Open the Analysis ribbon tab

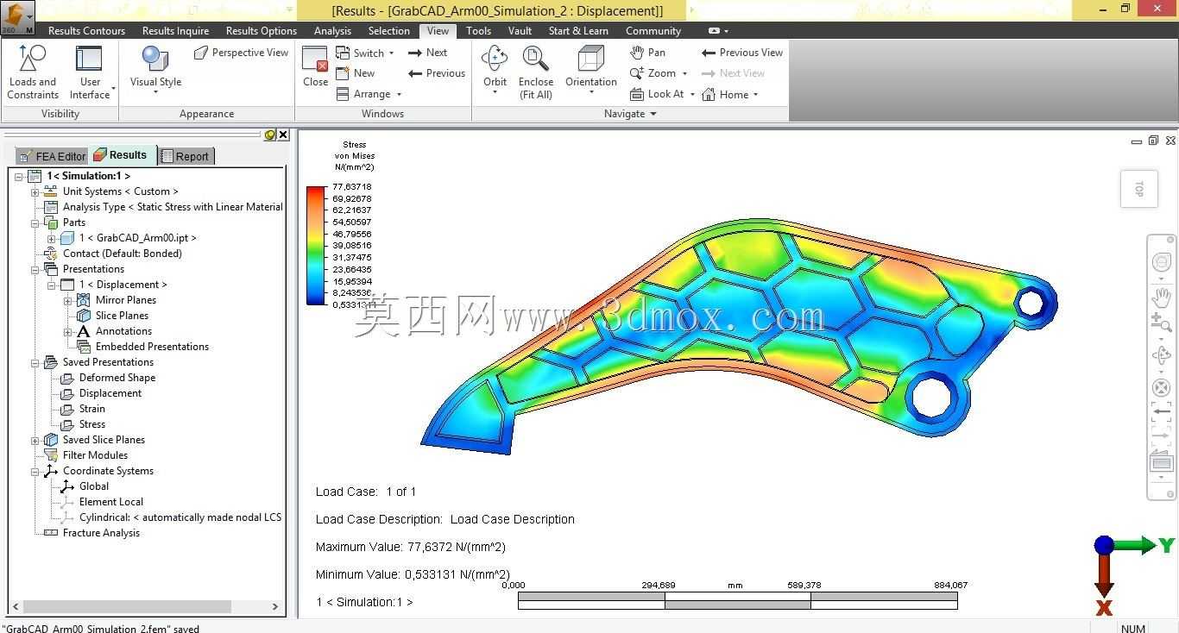[x=332, y=30]
